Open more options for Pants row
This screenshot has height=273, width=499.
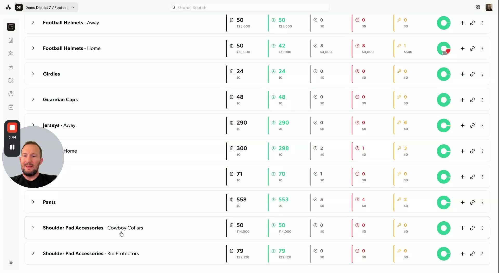click(482, 202)
